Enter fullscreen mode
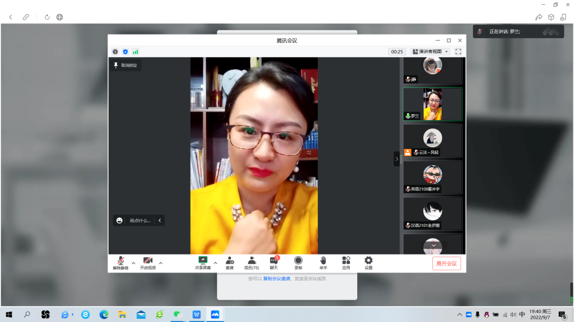Viewport: 574px width, 322px height. [458, 52]
